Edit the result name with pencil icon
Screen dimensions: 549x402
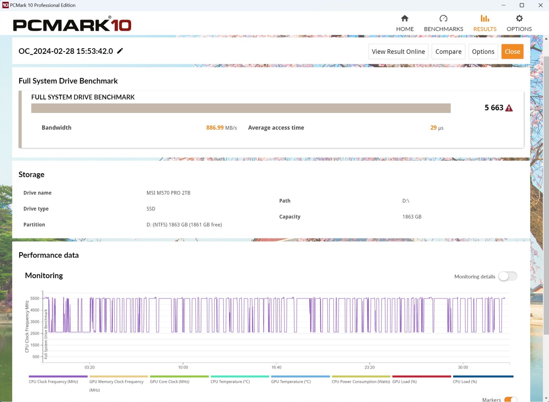click(x=120, y=51)
